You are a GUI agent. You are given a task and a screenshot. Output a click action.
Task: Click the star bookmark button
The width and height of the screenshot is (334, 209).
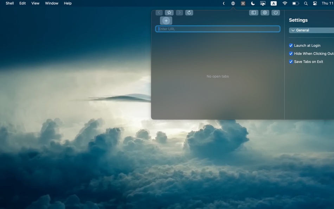tap(169, 13)
